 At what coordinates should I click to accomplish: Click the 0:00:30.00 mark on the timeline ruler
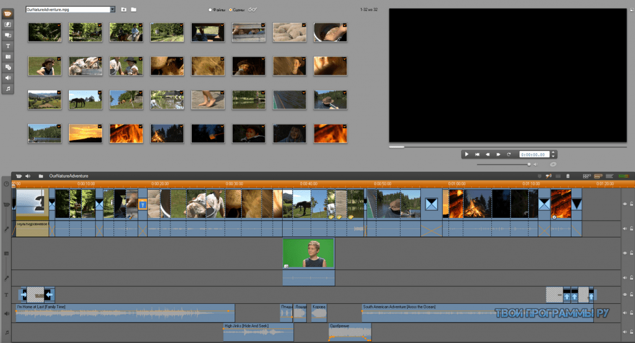tap(234, 184)
